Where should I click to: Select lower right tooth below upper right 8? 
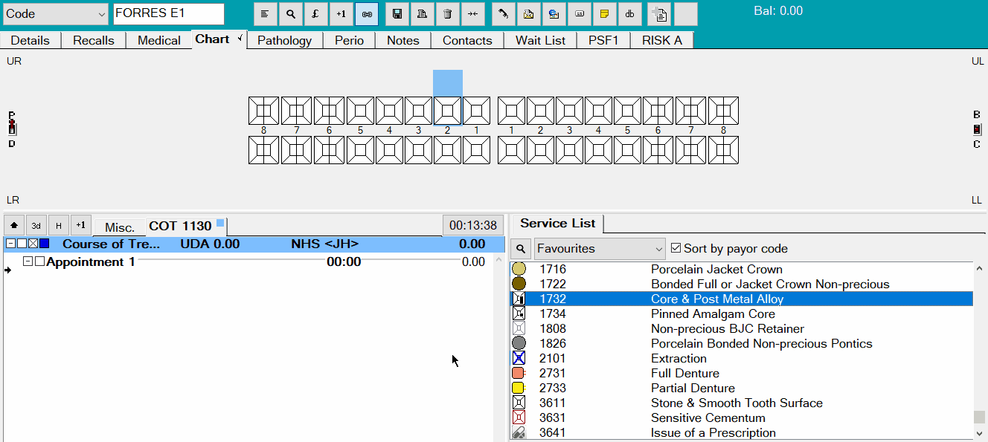point(263,150)
